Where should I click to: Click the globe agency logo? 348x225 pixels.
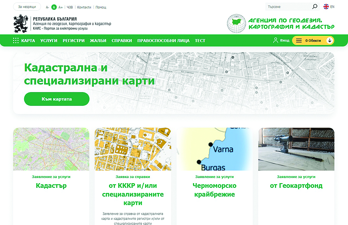236,24
